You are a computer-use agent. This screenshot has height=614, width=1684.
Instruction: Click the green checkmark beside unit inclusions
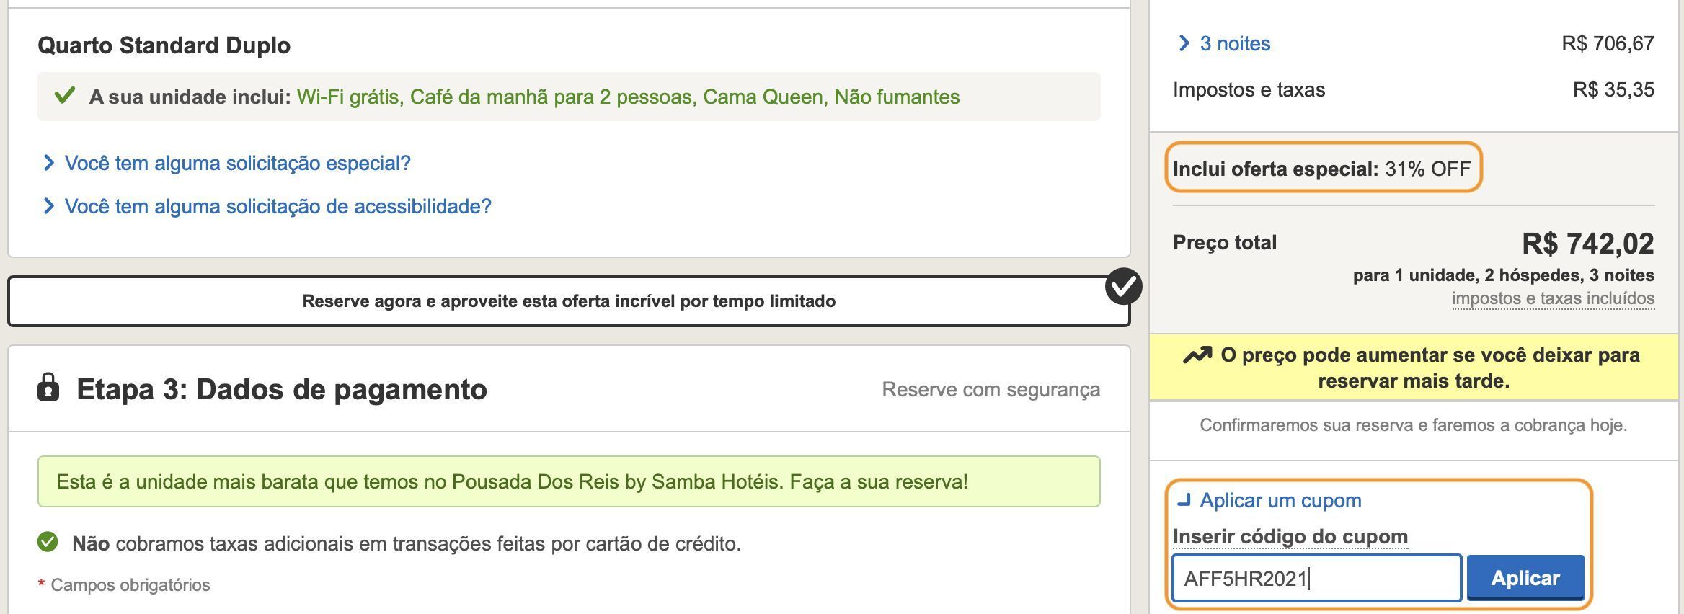point(65,96)
